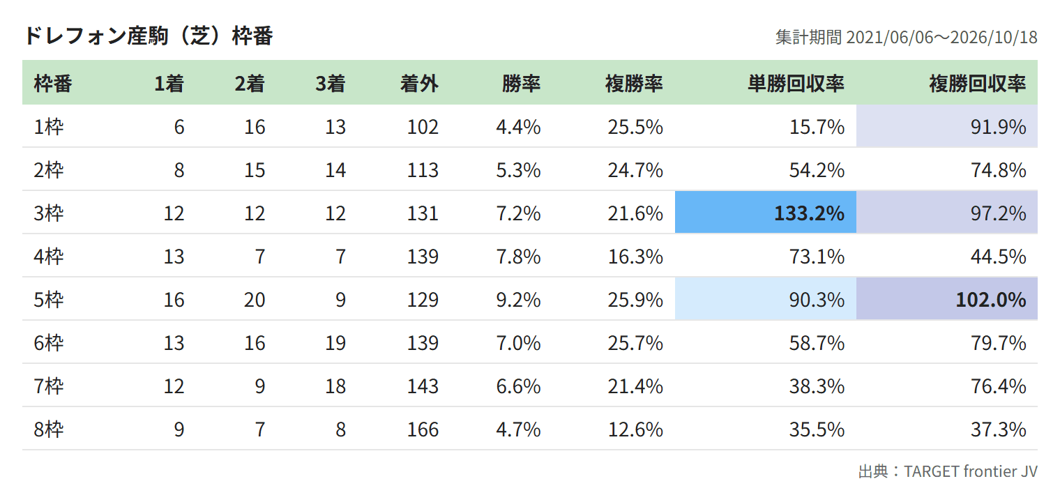Click the 5枠 row label
The width and height of the screenshot is (1060, 495).
pyautogui.click(x=49, y=300)
